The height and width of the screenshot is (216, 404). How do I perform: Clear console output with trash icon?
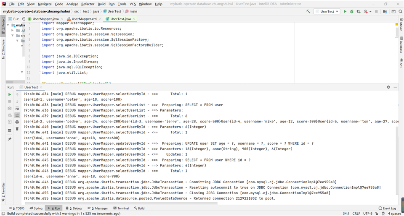(17, 129)
